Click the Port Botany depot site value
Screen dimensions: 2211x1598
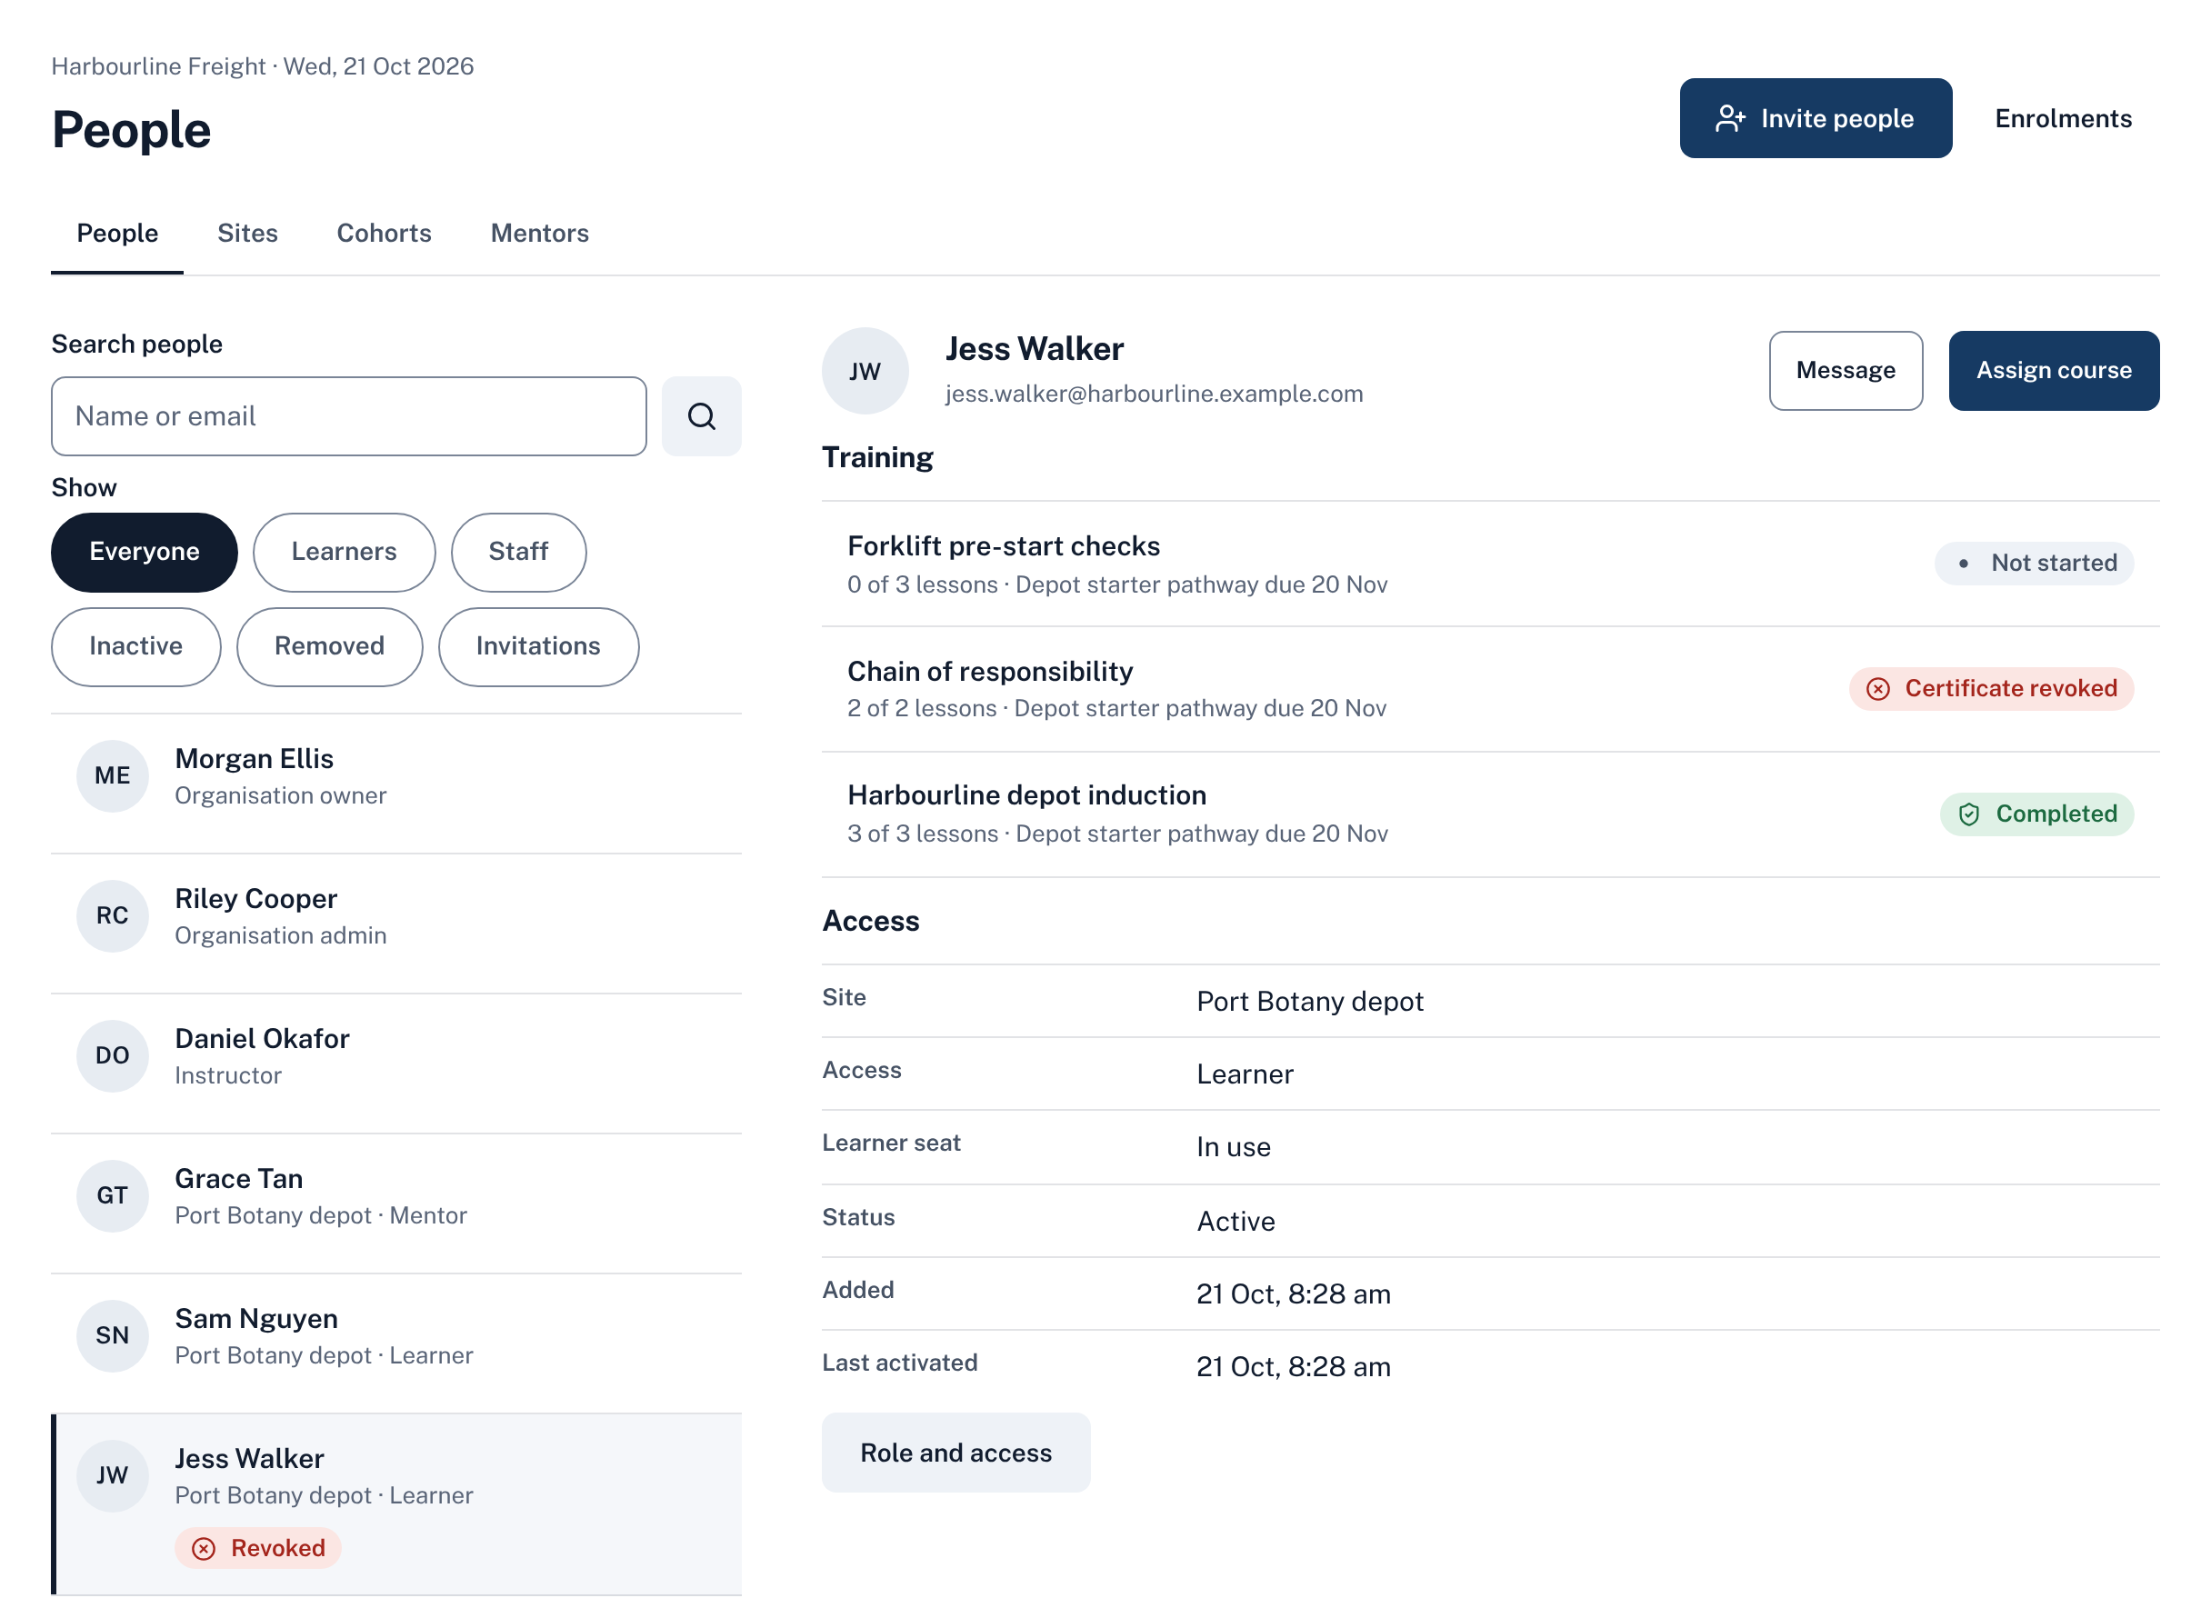click(x=1309, y=1002)
